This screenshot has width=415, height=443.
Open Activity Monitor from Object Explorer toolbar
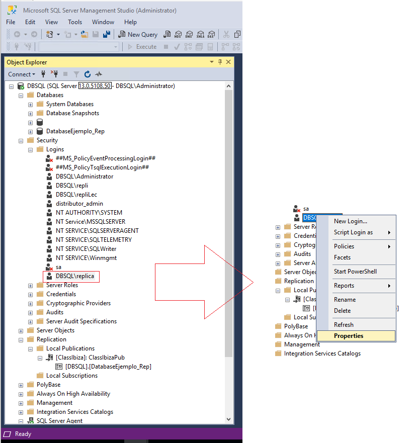tap(99, 74)
